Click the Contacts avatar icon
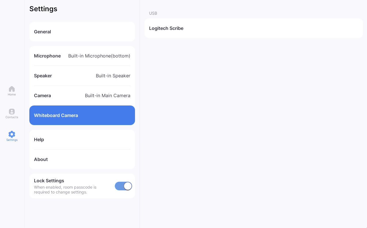 [x=12, y=112]
